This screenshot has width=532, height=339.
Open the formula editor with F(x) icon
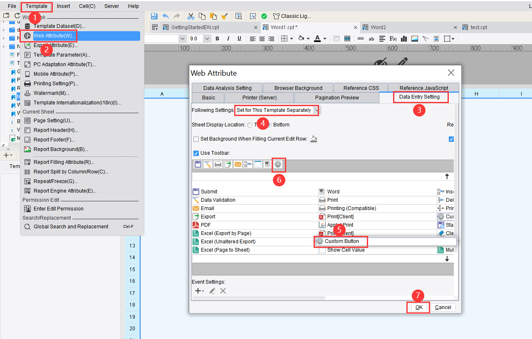(393, 38)
